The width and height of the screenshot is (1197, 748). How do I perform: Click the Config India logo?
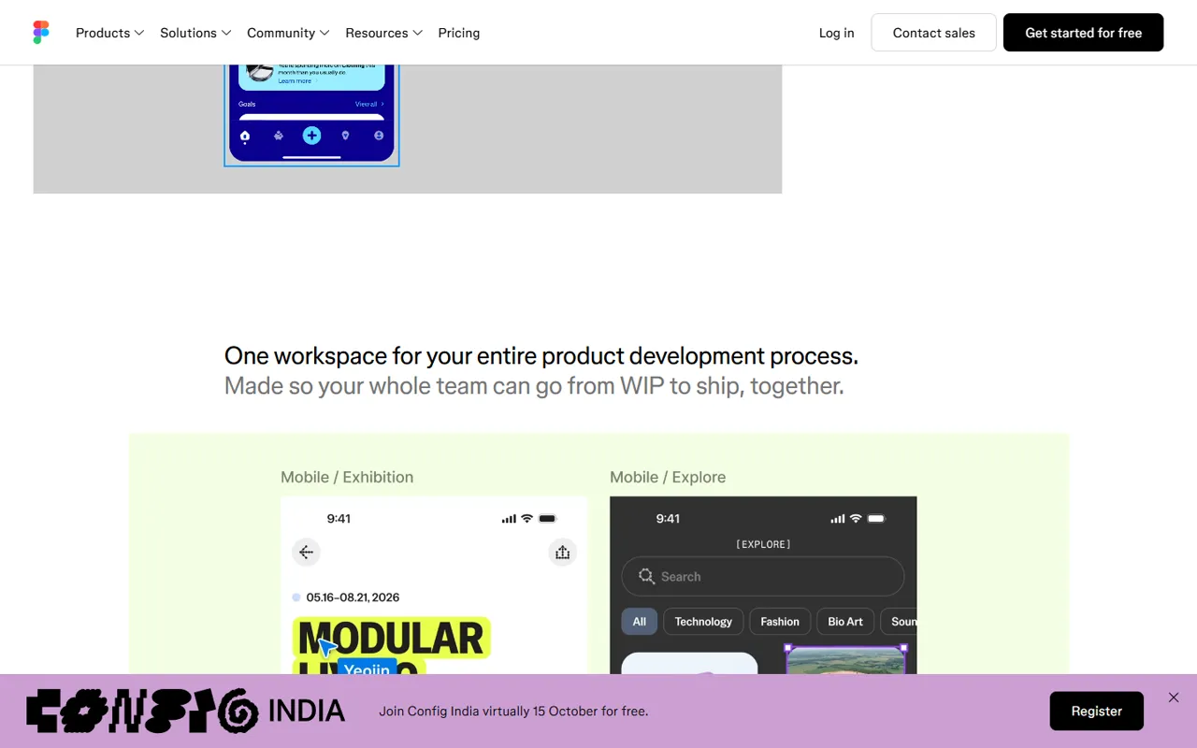[x=185, y=711]
